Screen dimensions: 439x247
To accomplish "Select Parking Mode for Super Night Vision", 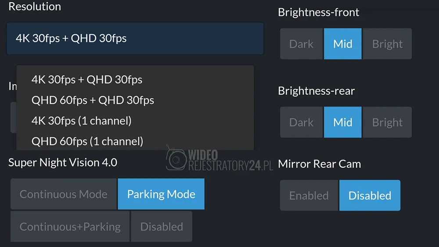I will [x=161, y=194].
